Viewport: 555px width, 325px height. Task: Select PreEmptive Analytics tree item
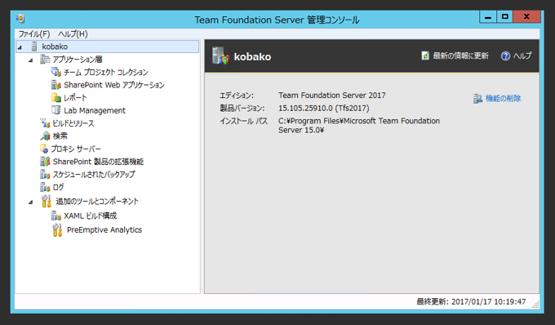click(x=104, y=229)
